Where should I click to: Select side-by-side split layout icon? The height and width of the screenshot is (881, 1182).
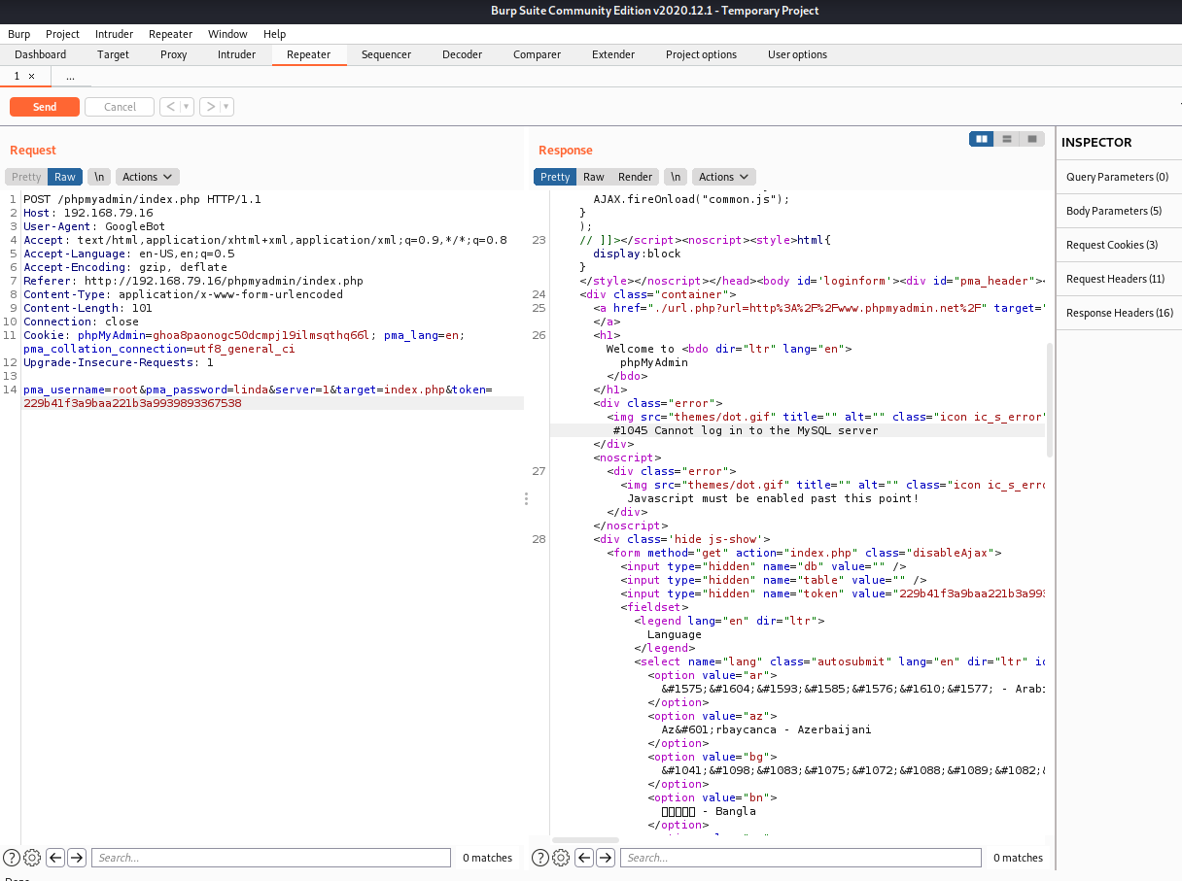(x=982, y=139)
